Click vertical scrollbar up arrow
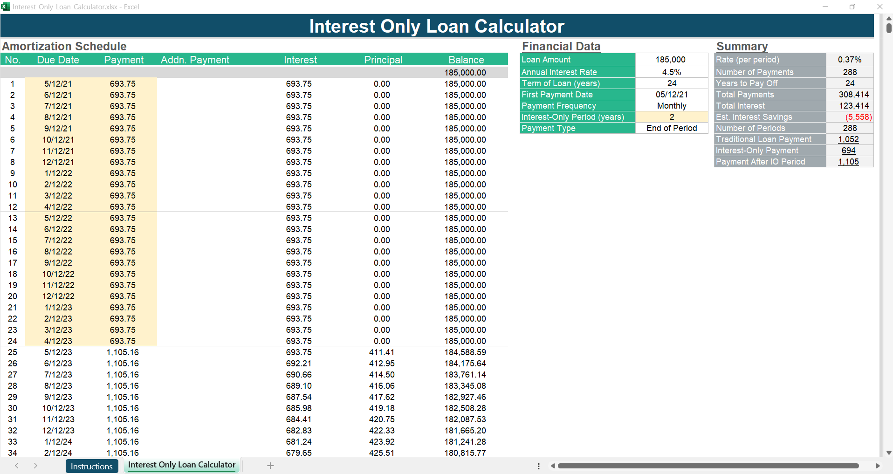 click(889, 18)
